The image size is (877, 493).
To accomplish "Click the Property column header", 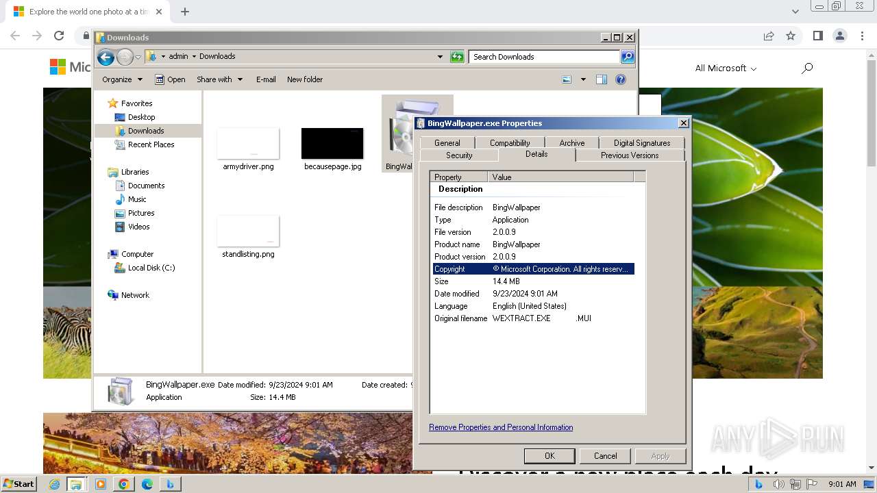I will pyautogui.click(x=458, y=177).
